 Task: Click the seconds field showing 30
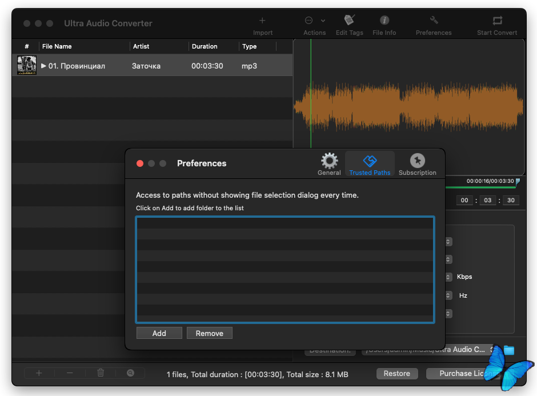click(x=511, y=200)
